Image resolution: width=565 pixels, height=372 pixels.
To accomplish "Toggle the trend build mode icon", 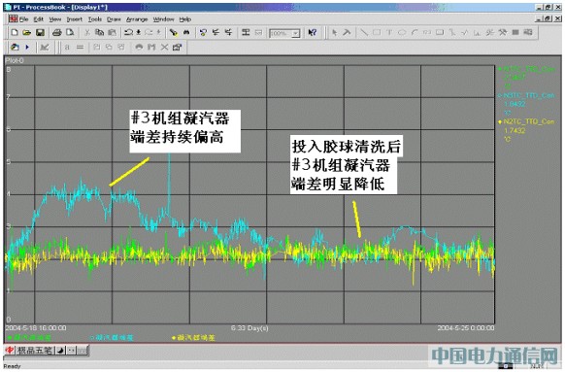I will (45, 47).
